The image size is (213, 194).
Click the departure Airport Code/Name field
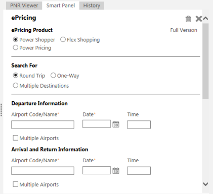point(42,124)
